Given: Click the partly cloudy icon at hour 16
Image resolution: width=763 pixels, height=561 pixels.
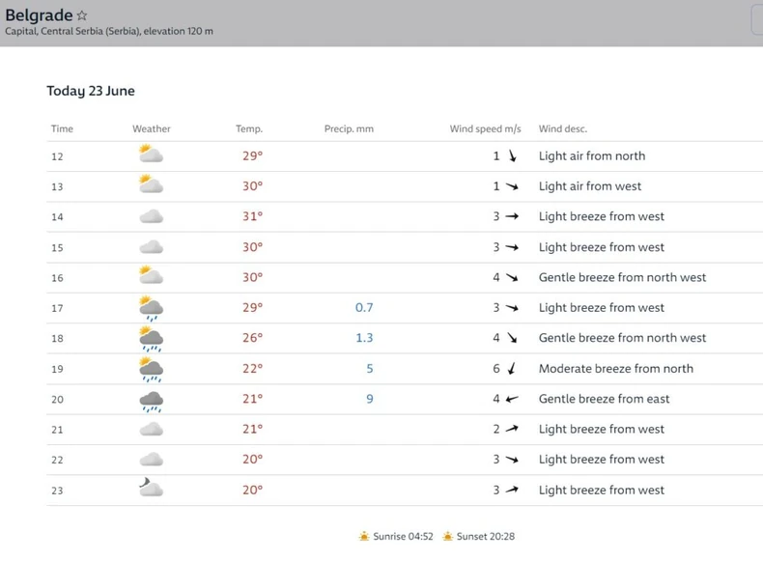Looking at the screenshot, I should [151, 277].
